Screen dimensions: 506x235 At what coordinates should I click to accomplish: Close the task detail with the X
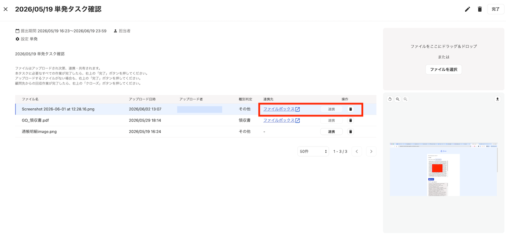pyautogui.click(x=5, y=9)
